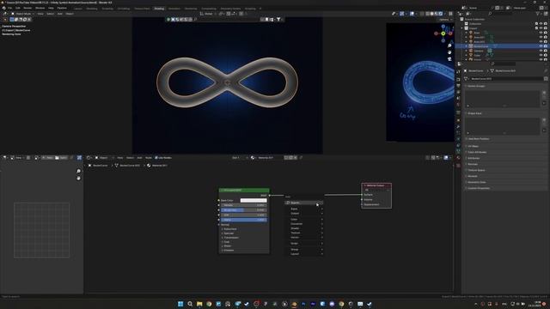Expand Emission section on Principled BSDF
The width and height of the screenshot is (550, 309).
[229, 250]
